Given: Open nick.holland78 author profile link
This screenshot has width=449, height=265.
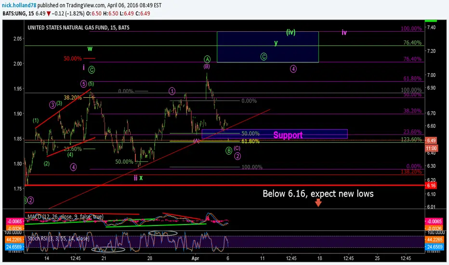Looking at the screenshot, I should pos(19,5).
